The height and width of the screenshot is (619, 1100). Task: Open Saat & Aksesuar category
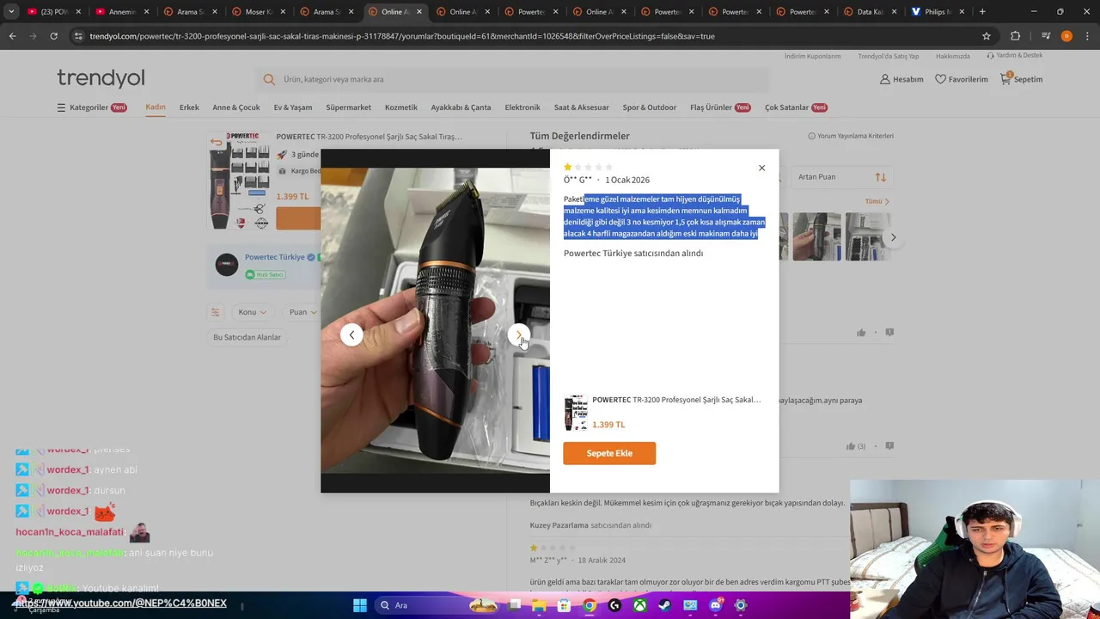pos(582,107)
